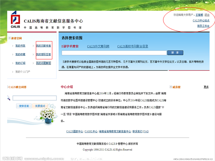Focus the main academic search input field
215x161 pixels.
pyautogui.click(x=114, y=53)
